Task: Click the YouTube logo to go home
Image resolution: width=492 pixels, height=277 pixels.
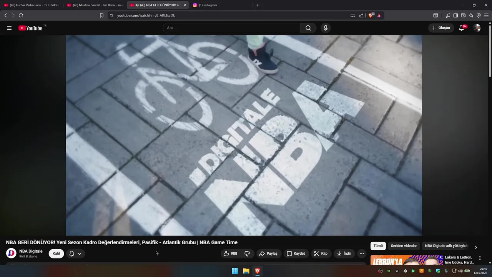Action: pyautogui.click(x=30, y=28)
